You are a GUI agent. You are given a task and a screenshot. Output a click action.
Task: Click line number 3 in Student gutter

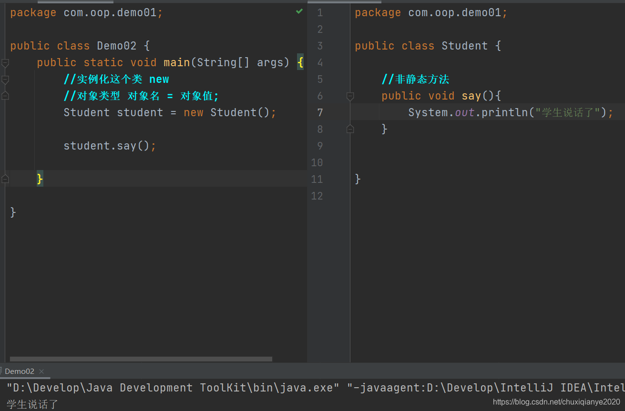pos(320,46)
